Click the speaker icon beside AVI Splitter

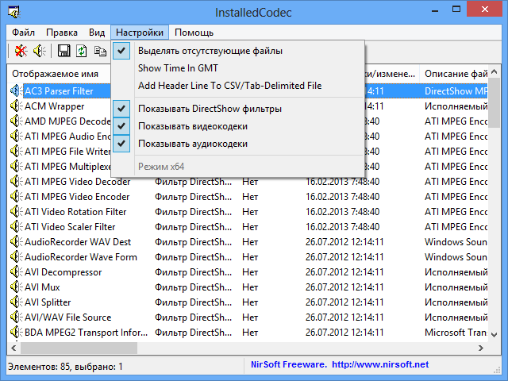tap(16, 302)
